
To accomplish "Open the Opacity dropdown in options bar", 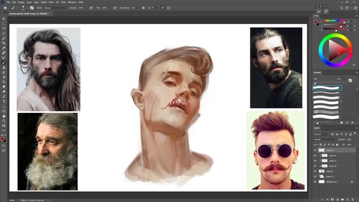I will (86, 8).
